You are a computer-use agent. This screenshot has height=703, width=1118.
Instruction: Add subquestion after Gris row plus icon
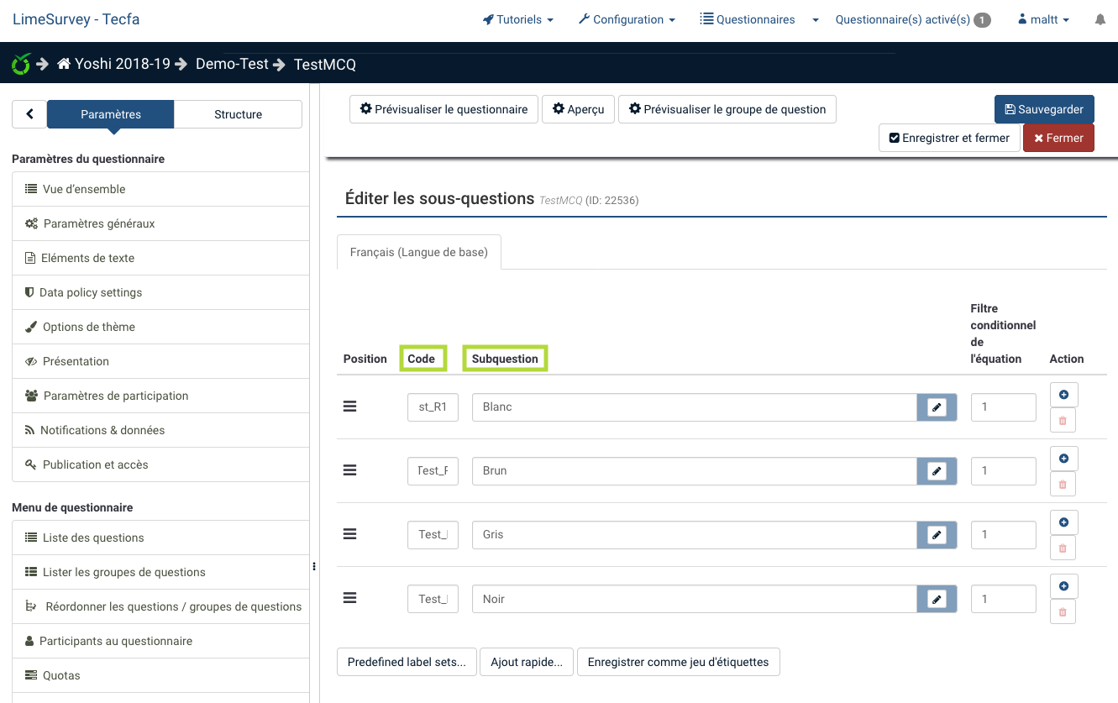[x=1063, y=522]
